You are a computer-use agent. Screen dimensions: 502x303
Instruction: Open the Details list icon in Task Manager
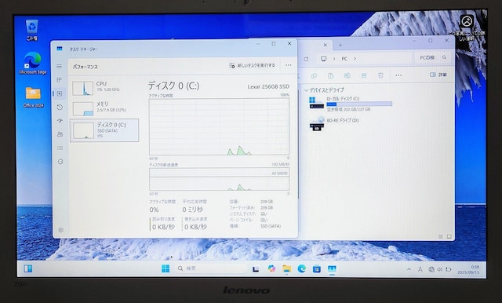click(x=60, y=148)
